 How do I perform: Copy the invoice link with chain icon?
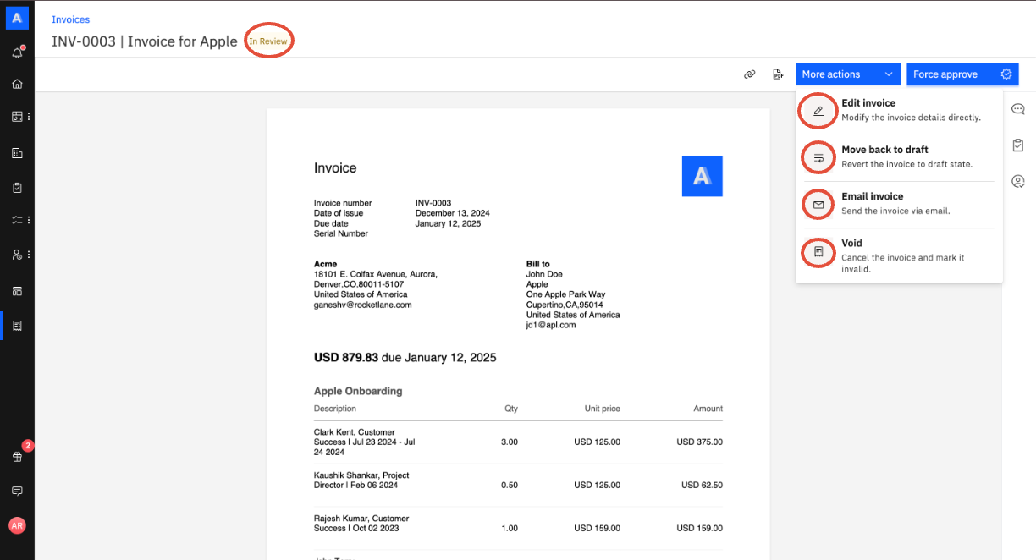click(x=749, y=74)
